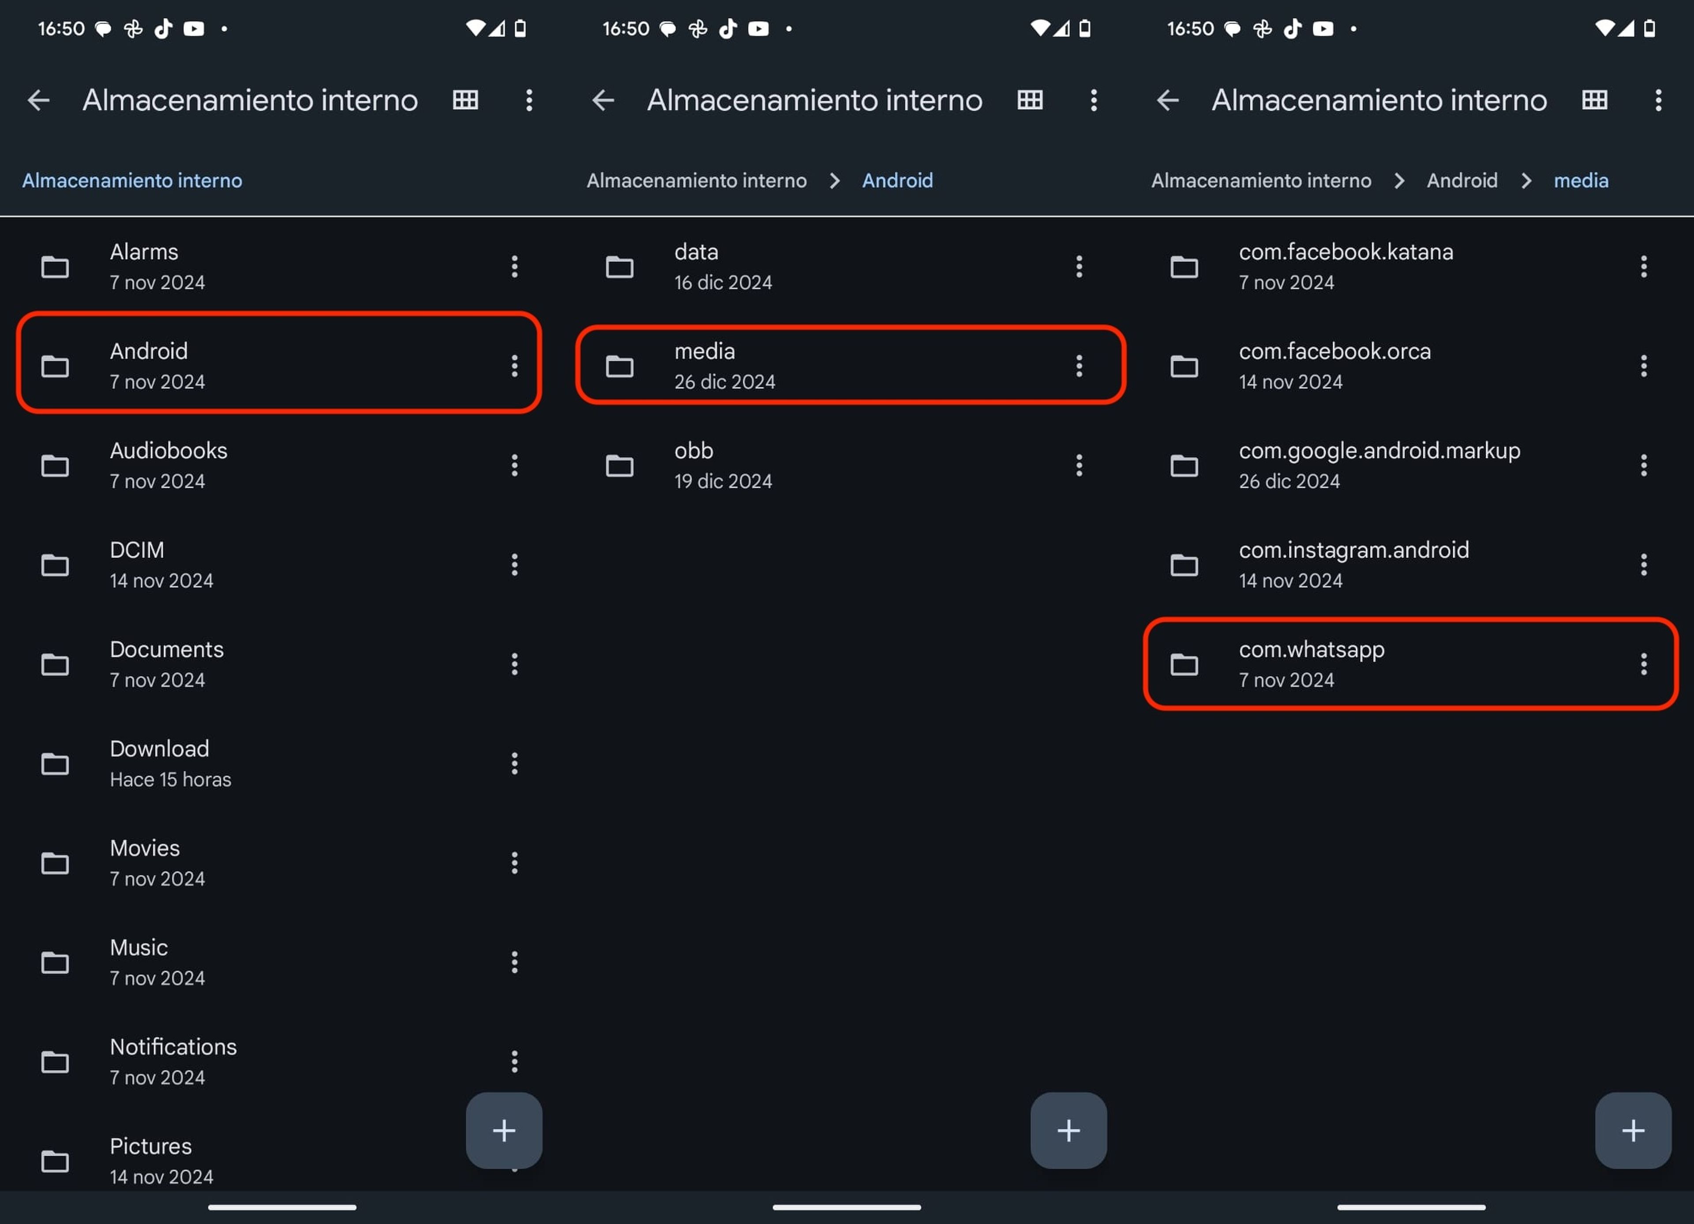Image resolution: width=1694 pixels, height=1224 pixels.
Task: Tap the plus button on the Android screen
Action: click(1068, 1130)
